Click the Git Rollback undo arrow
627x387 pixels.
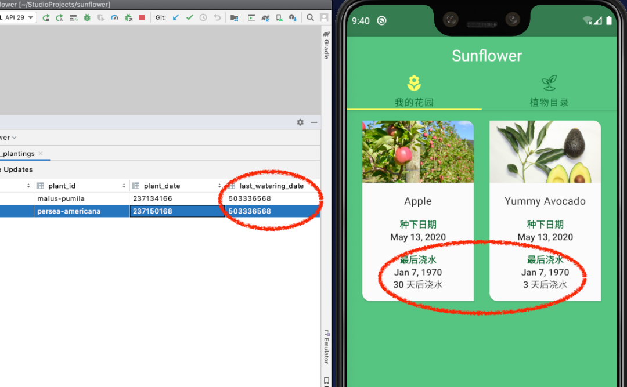tap(217, 17)
